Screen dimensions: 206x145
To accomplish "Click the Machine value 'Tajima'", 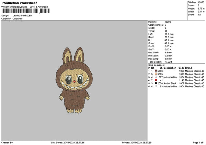I will 168,22.
